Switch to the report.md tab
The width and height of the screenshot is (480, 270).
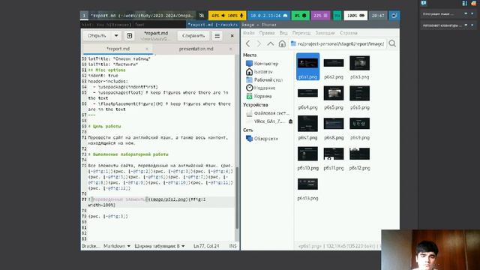[x=118, y=49]
